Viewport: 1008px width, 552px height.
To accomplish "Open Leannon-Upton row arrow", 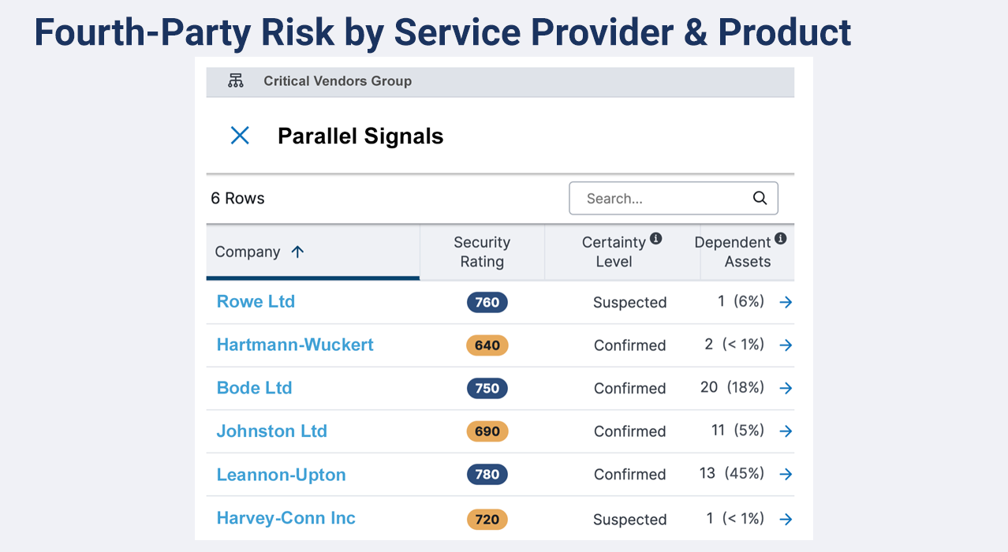I will pyautogui.click(x=785, y=474).
